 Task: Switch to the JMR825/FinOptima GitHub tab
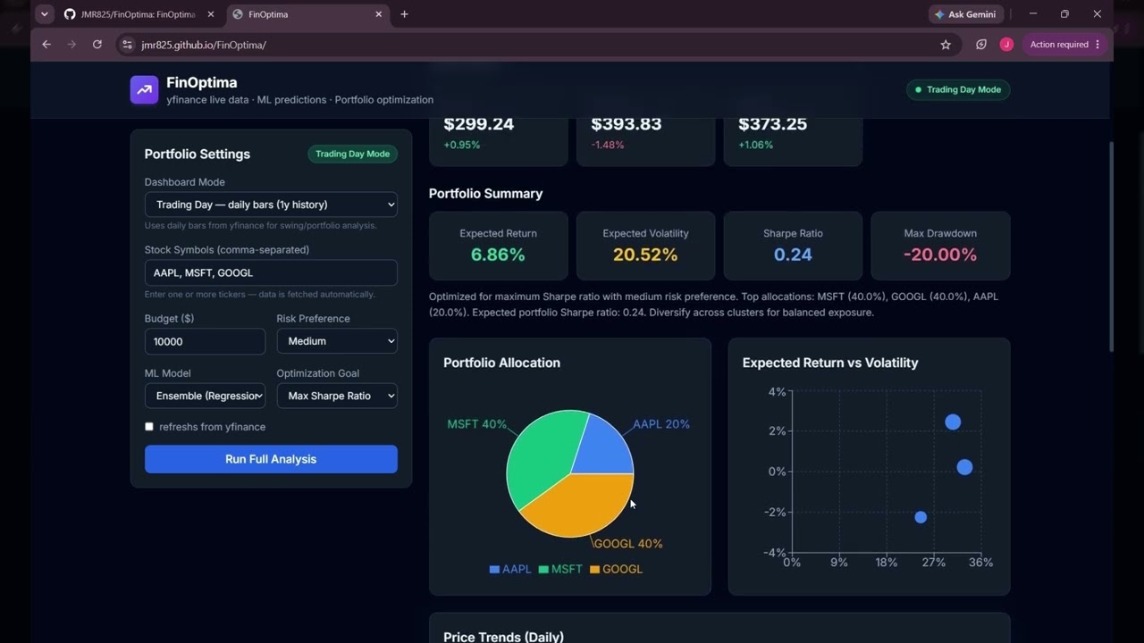(139, 14)
